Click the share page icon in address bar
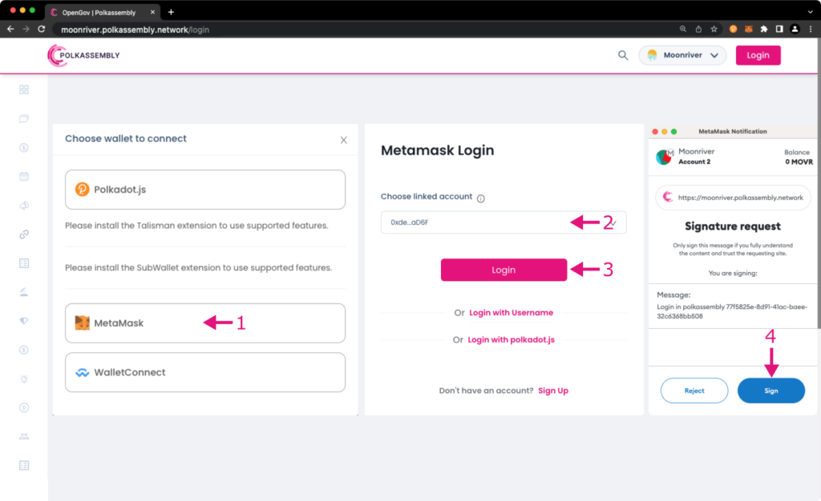 (x=698, y=30)
